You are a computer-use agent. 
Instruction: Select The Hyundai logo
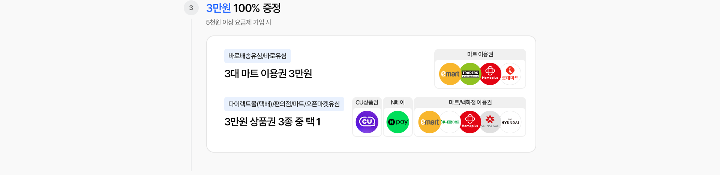(510, 122)
